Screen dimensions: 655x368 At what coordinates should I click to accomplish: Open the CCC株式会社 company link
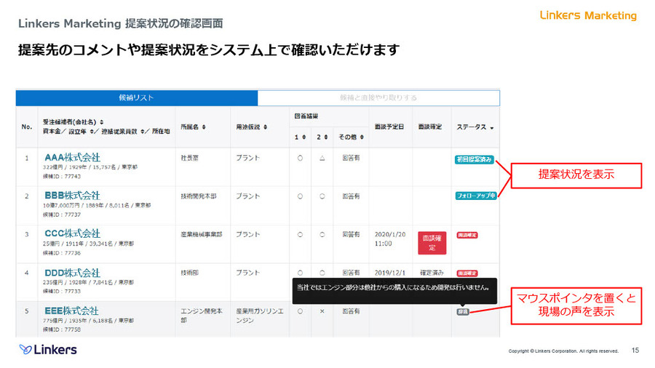(72, 233)
